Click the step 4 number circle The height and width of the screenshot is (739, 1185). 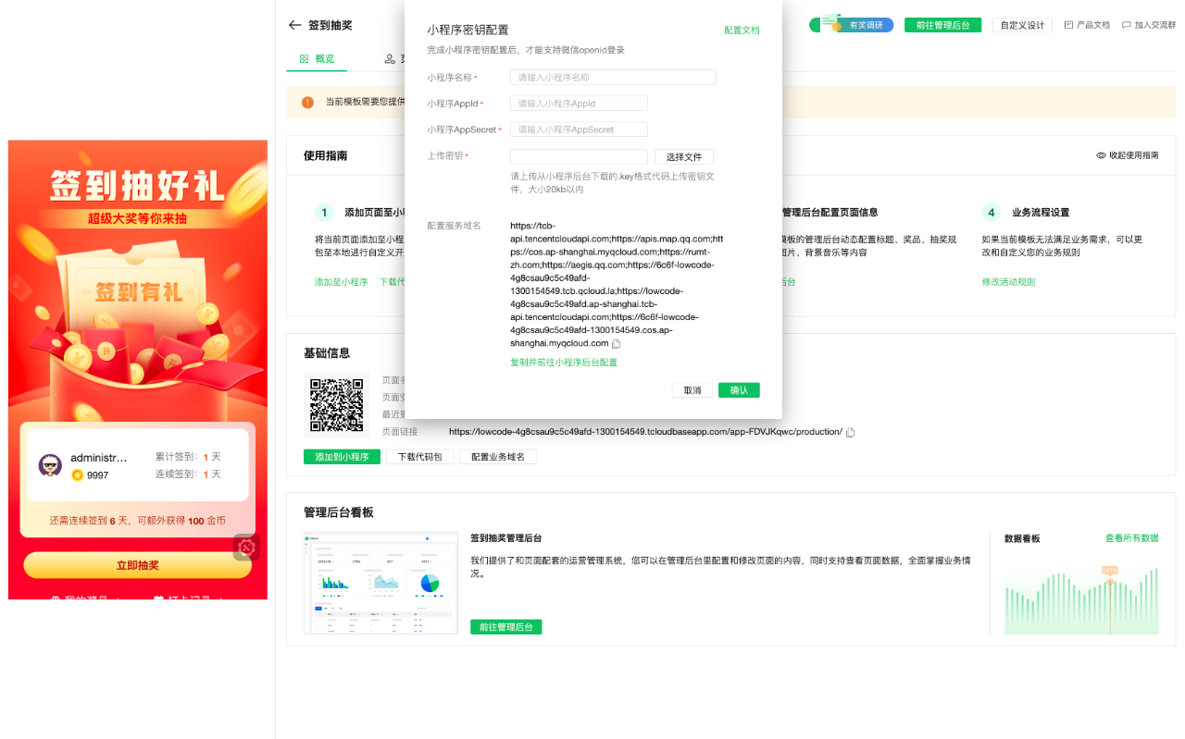[992, 213]
